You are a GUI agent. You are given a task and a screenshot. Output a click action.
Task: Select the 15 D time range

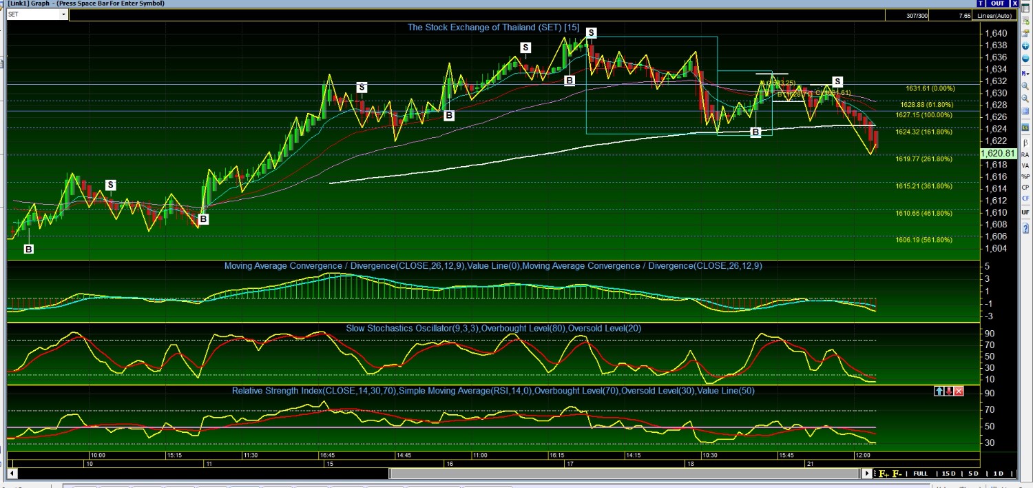click(x=948, y=474)
